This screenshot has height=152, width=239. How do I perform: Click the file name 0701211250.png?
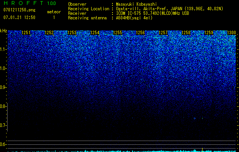19,10
